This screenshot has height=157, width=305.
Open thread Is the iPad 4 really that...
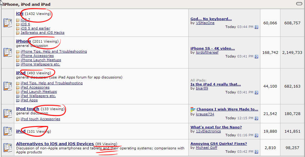(x=216, y=84)
